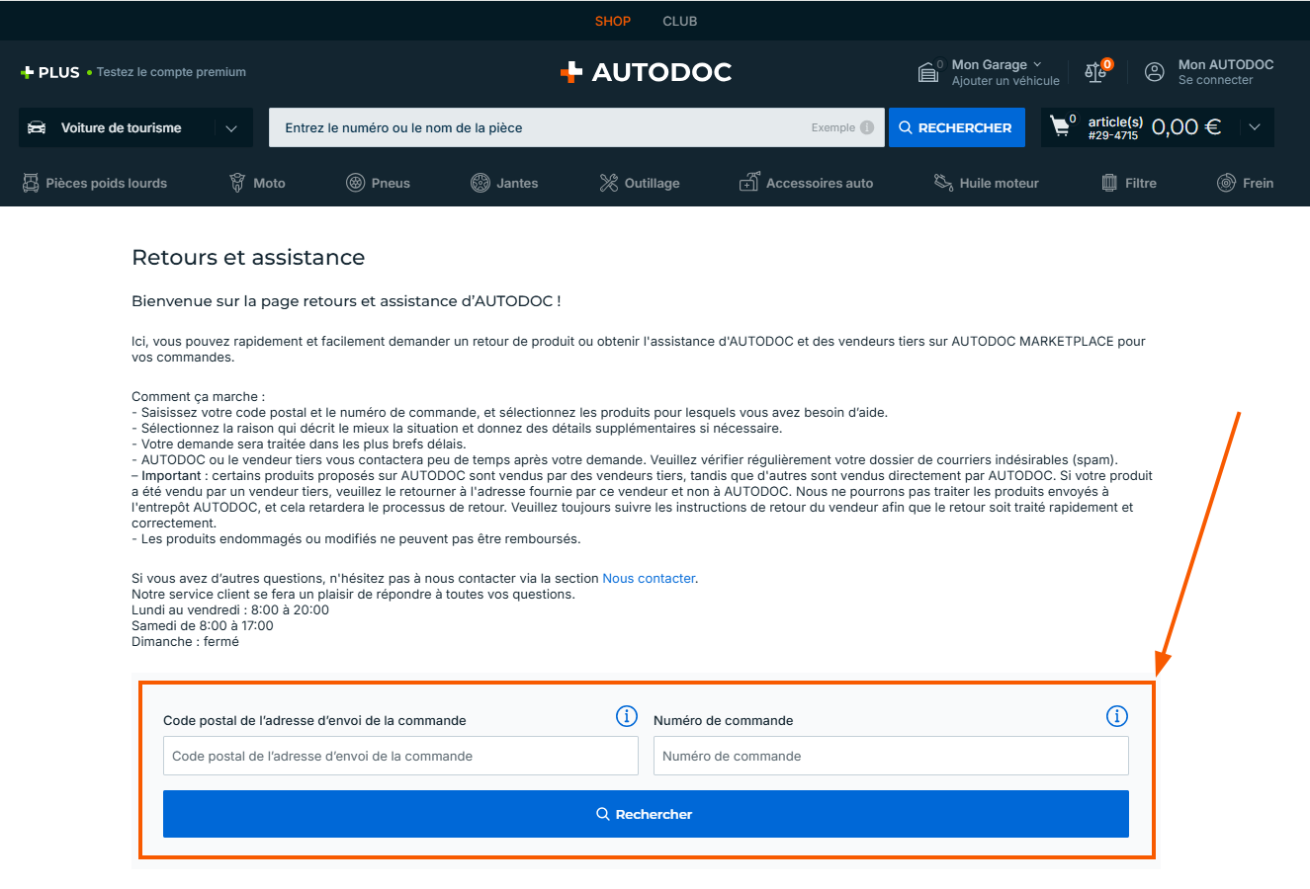Click the part number search field

tap(576, 127)
